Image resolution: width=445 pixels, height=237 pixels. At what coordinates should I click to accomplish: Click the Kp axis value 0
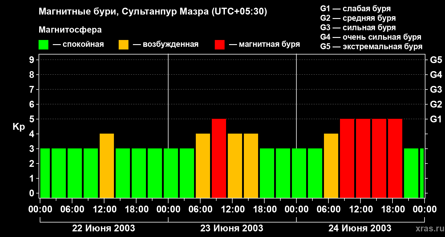click(32, 193)
